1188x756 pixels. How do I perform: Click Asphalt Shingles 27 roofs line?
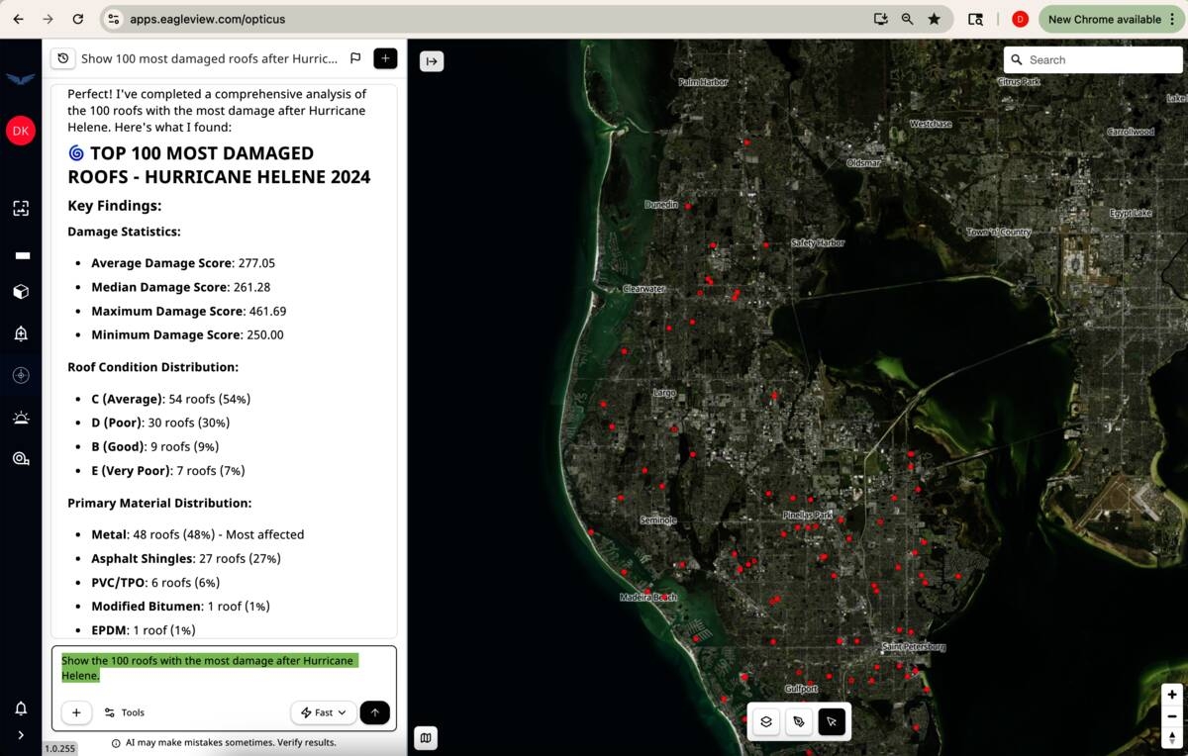pyautogui.click(x=186, y=558)
